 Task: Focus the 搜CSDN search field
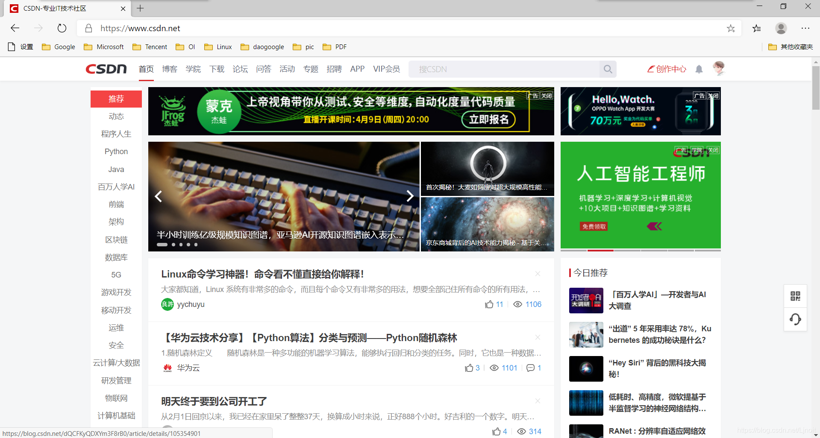point(504,69)
